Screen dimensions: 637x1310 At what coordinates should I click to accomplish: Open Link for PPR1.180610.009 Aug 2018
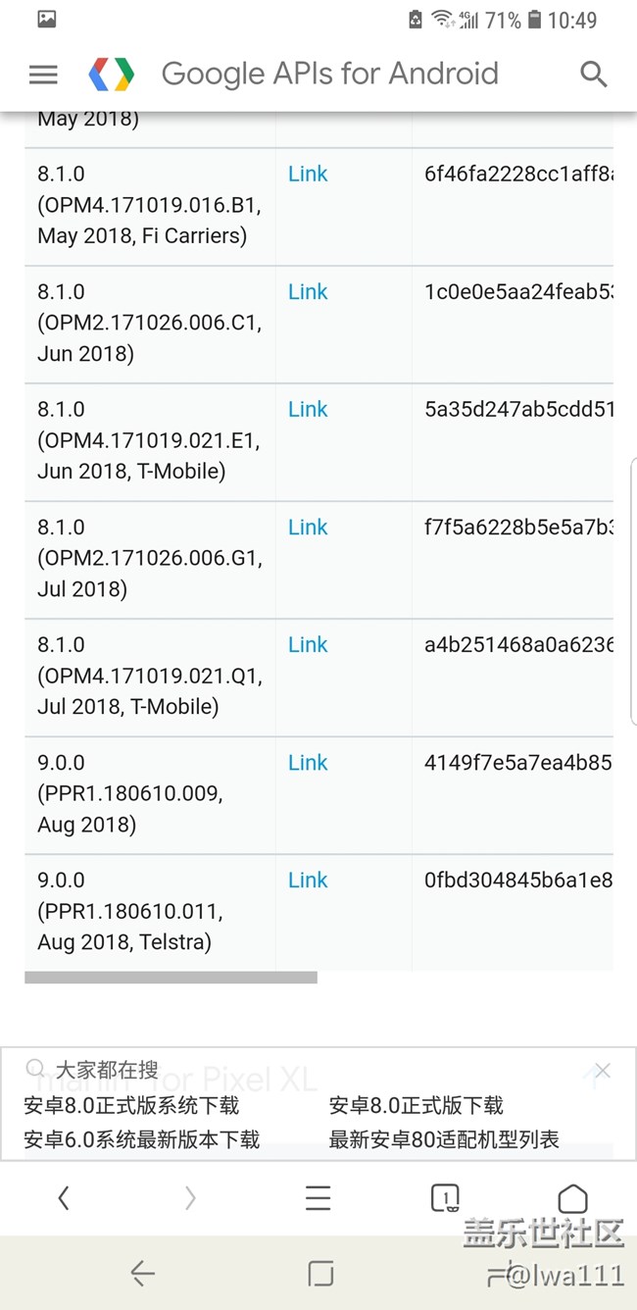[x=308, y=763]
